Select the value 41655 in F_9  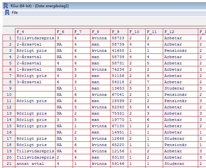[119, 51]
